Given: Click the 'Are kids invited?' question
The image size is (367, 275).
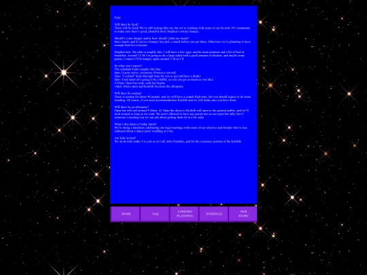Looking at the screenshot, I should pos(125,138).
